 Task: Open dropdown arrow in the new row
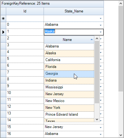pyautogui.click(x=101, y=18)
